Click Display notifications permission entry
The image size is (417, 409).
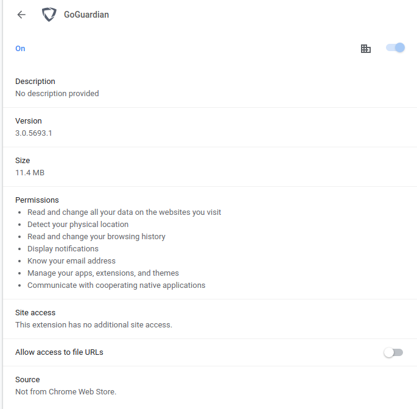pos(63,249)
